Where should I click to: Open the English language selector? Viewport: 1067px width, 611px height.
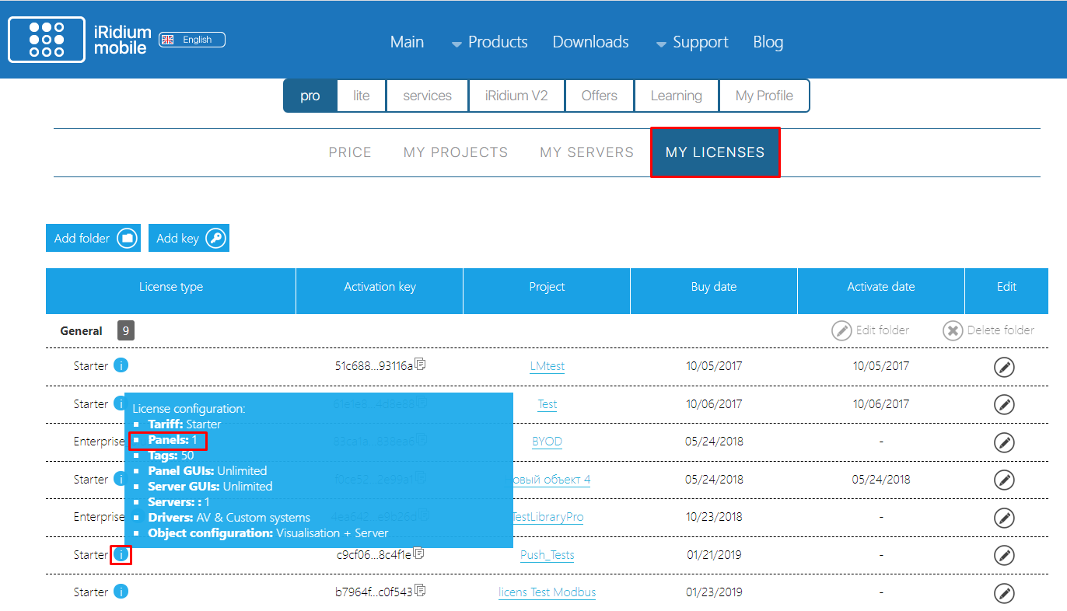pyautogui.click(x=192, y=40)
